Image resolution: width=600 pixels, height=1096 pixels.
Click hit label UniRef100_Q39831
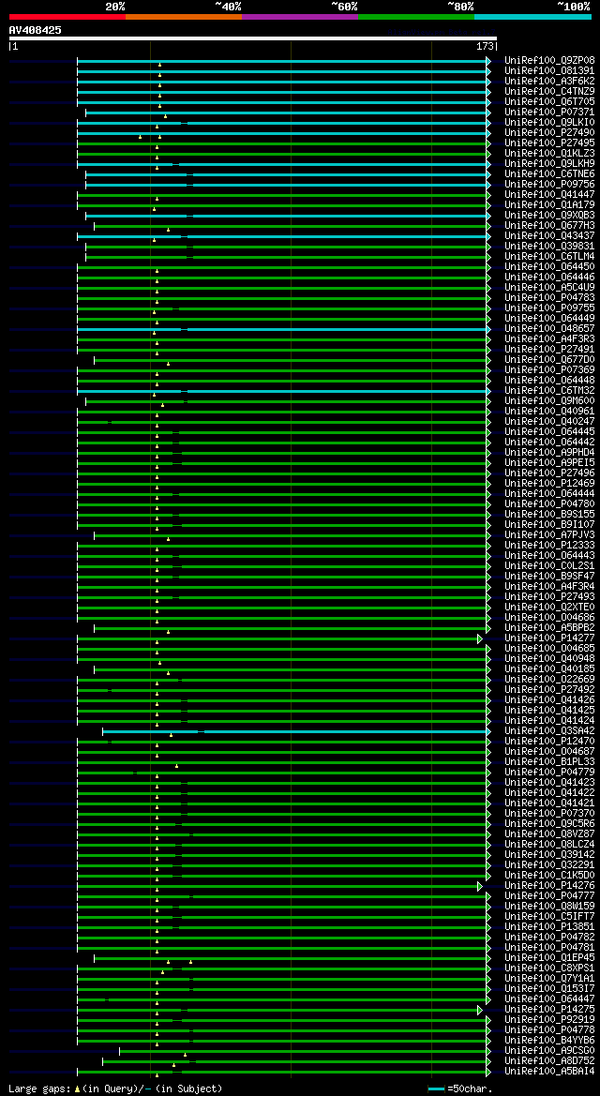click(x=549, y=247)
